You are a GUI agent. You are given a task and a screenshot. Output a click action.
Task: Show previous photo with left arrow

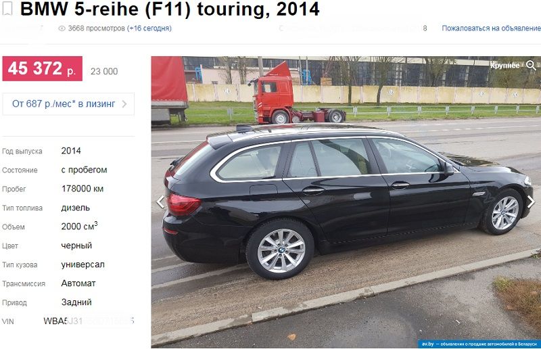[160, 202]
